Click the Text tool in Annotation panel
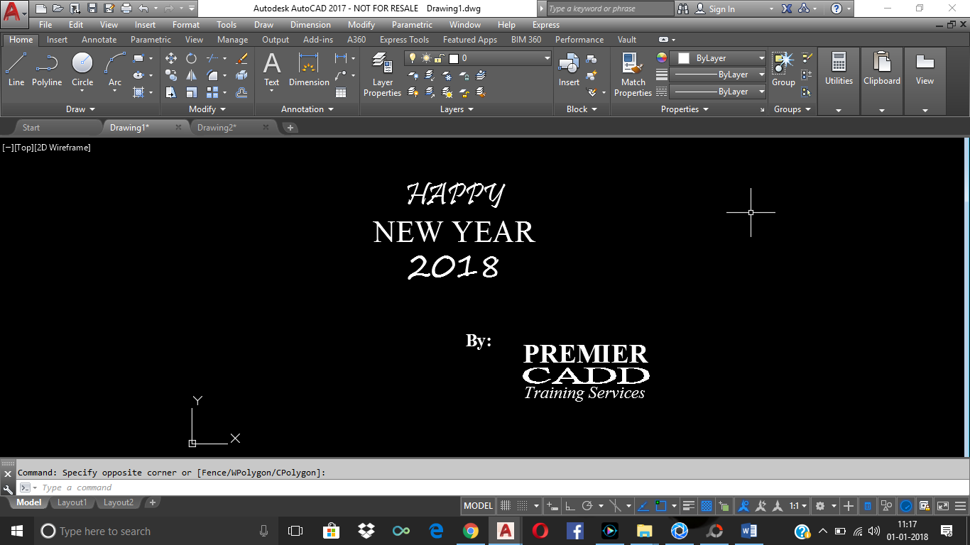 point(272,70)
